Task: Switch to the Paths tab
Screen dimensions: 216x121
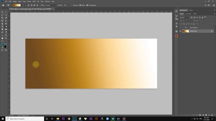Action: tap(195, 14)
